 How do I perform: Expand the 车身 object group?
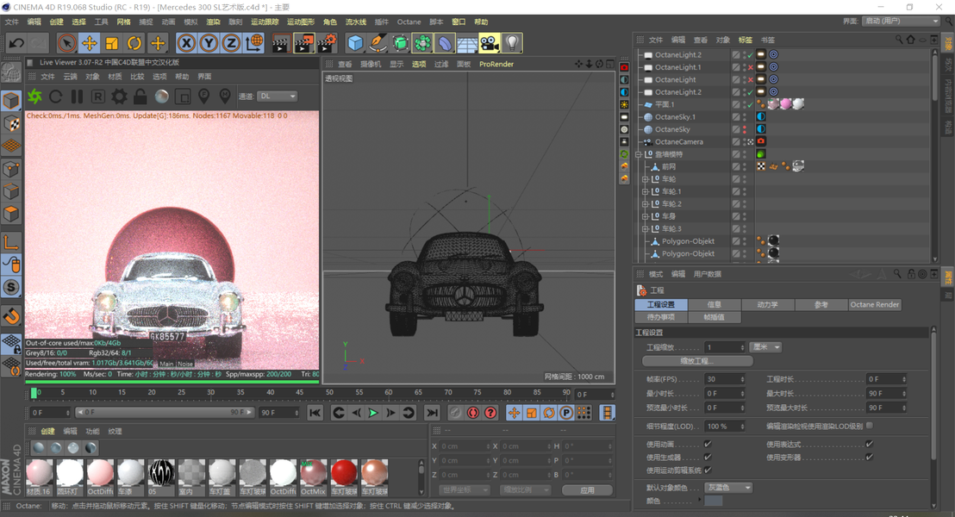[x=645, y=216]
